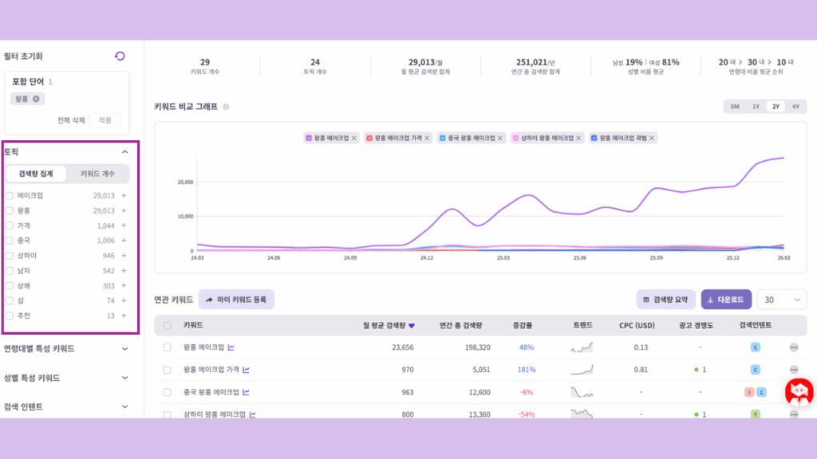Screen dimensions: 817x459
Task: Open more options for 왕홍 메이크업 row
Action: [x=793, y=347]
